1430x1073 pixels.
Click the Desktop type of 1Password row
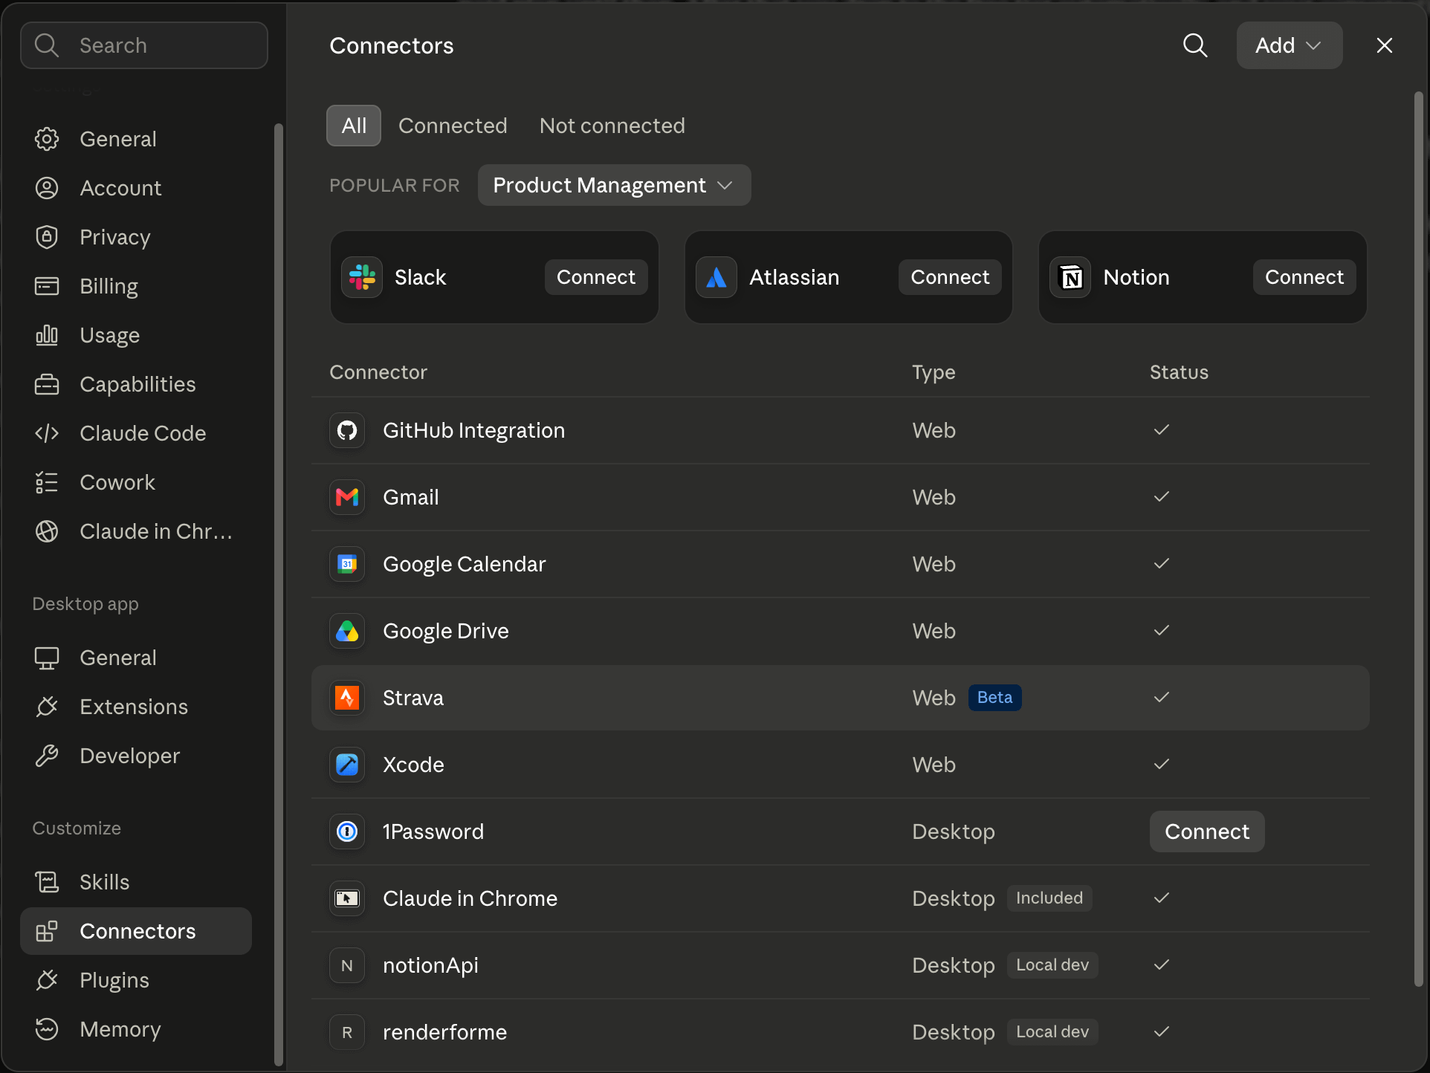point(954,832)
